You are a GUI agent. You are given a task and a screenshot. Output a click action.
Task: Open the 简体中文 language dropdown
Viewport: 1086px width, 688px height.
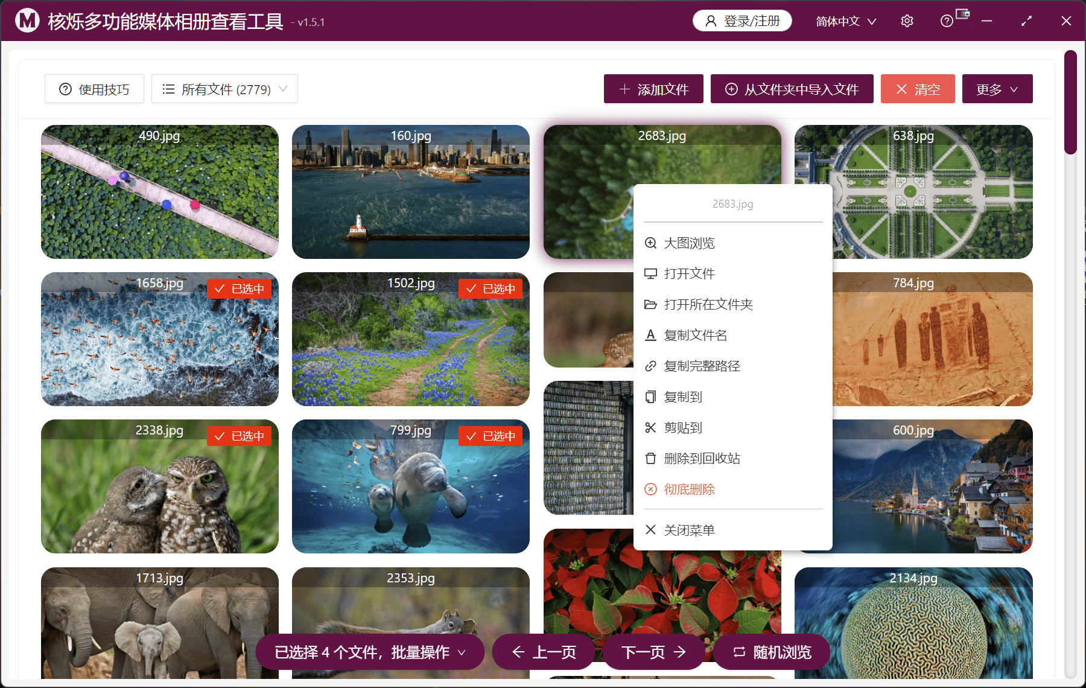pos(846,21)
